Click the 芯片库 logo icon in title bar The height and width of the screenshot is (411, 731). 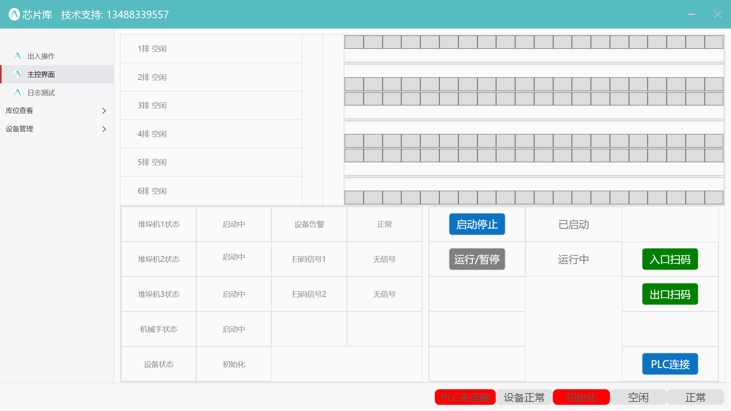click(14, 14)
